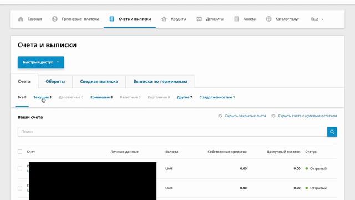Click the Счета и выписки document icon

[112, 19]
